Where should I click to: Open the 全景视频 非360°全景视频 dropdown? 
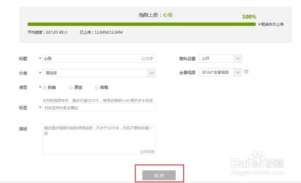pyautogui.click(x=220, y=72)
